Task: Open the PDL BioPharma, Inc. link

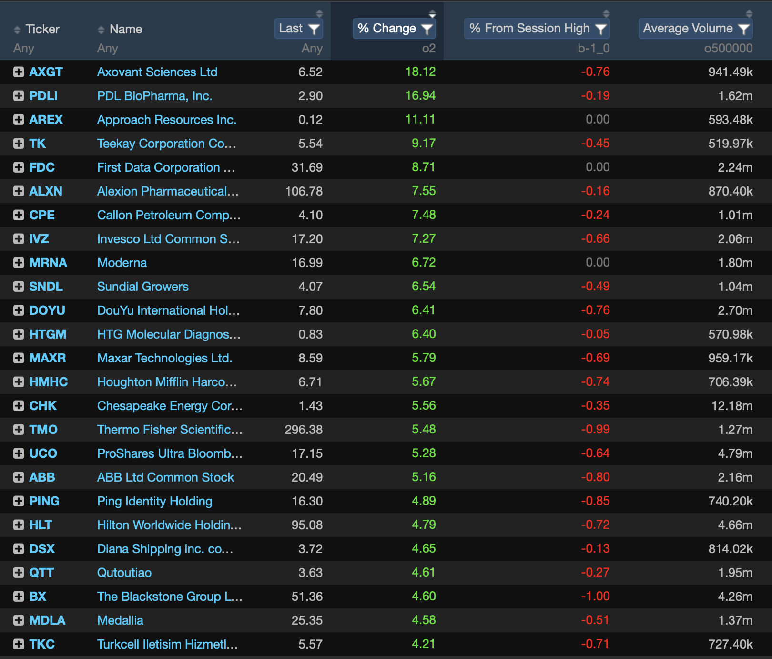Action: pyautogui.click(x=155, y=96)
